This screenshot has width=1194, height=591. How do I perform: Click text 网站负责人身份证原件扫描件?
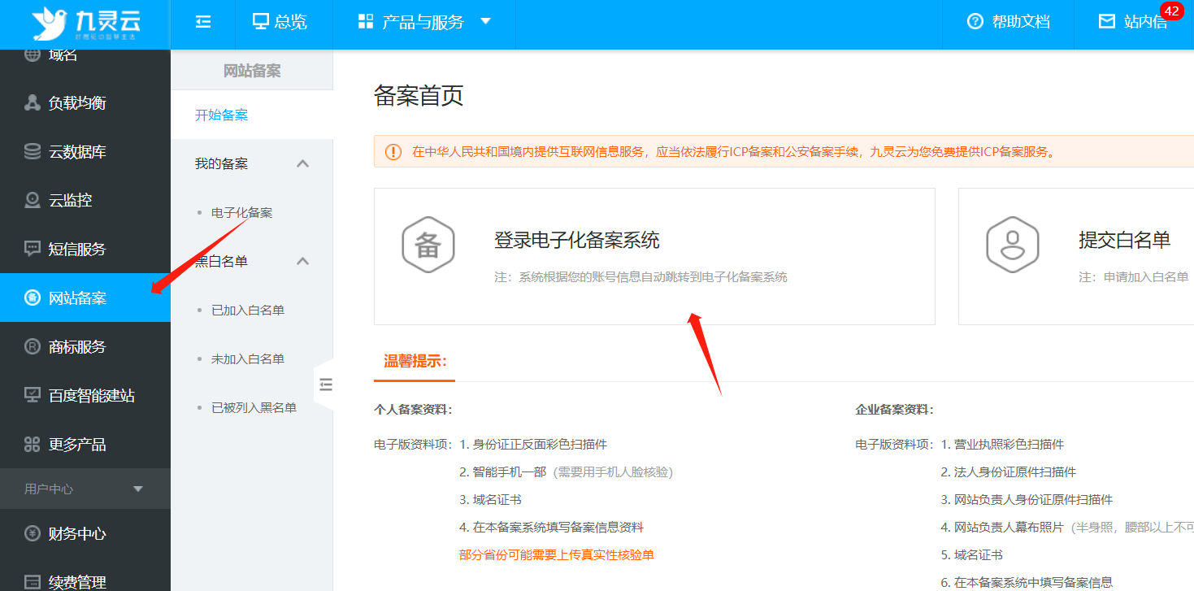point(1033,500)
